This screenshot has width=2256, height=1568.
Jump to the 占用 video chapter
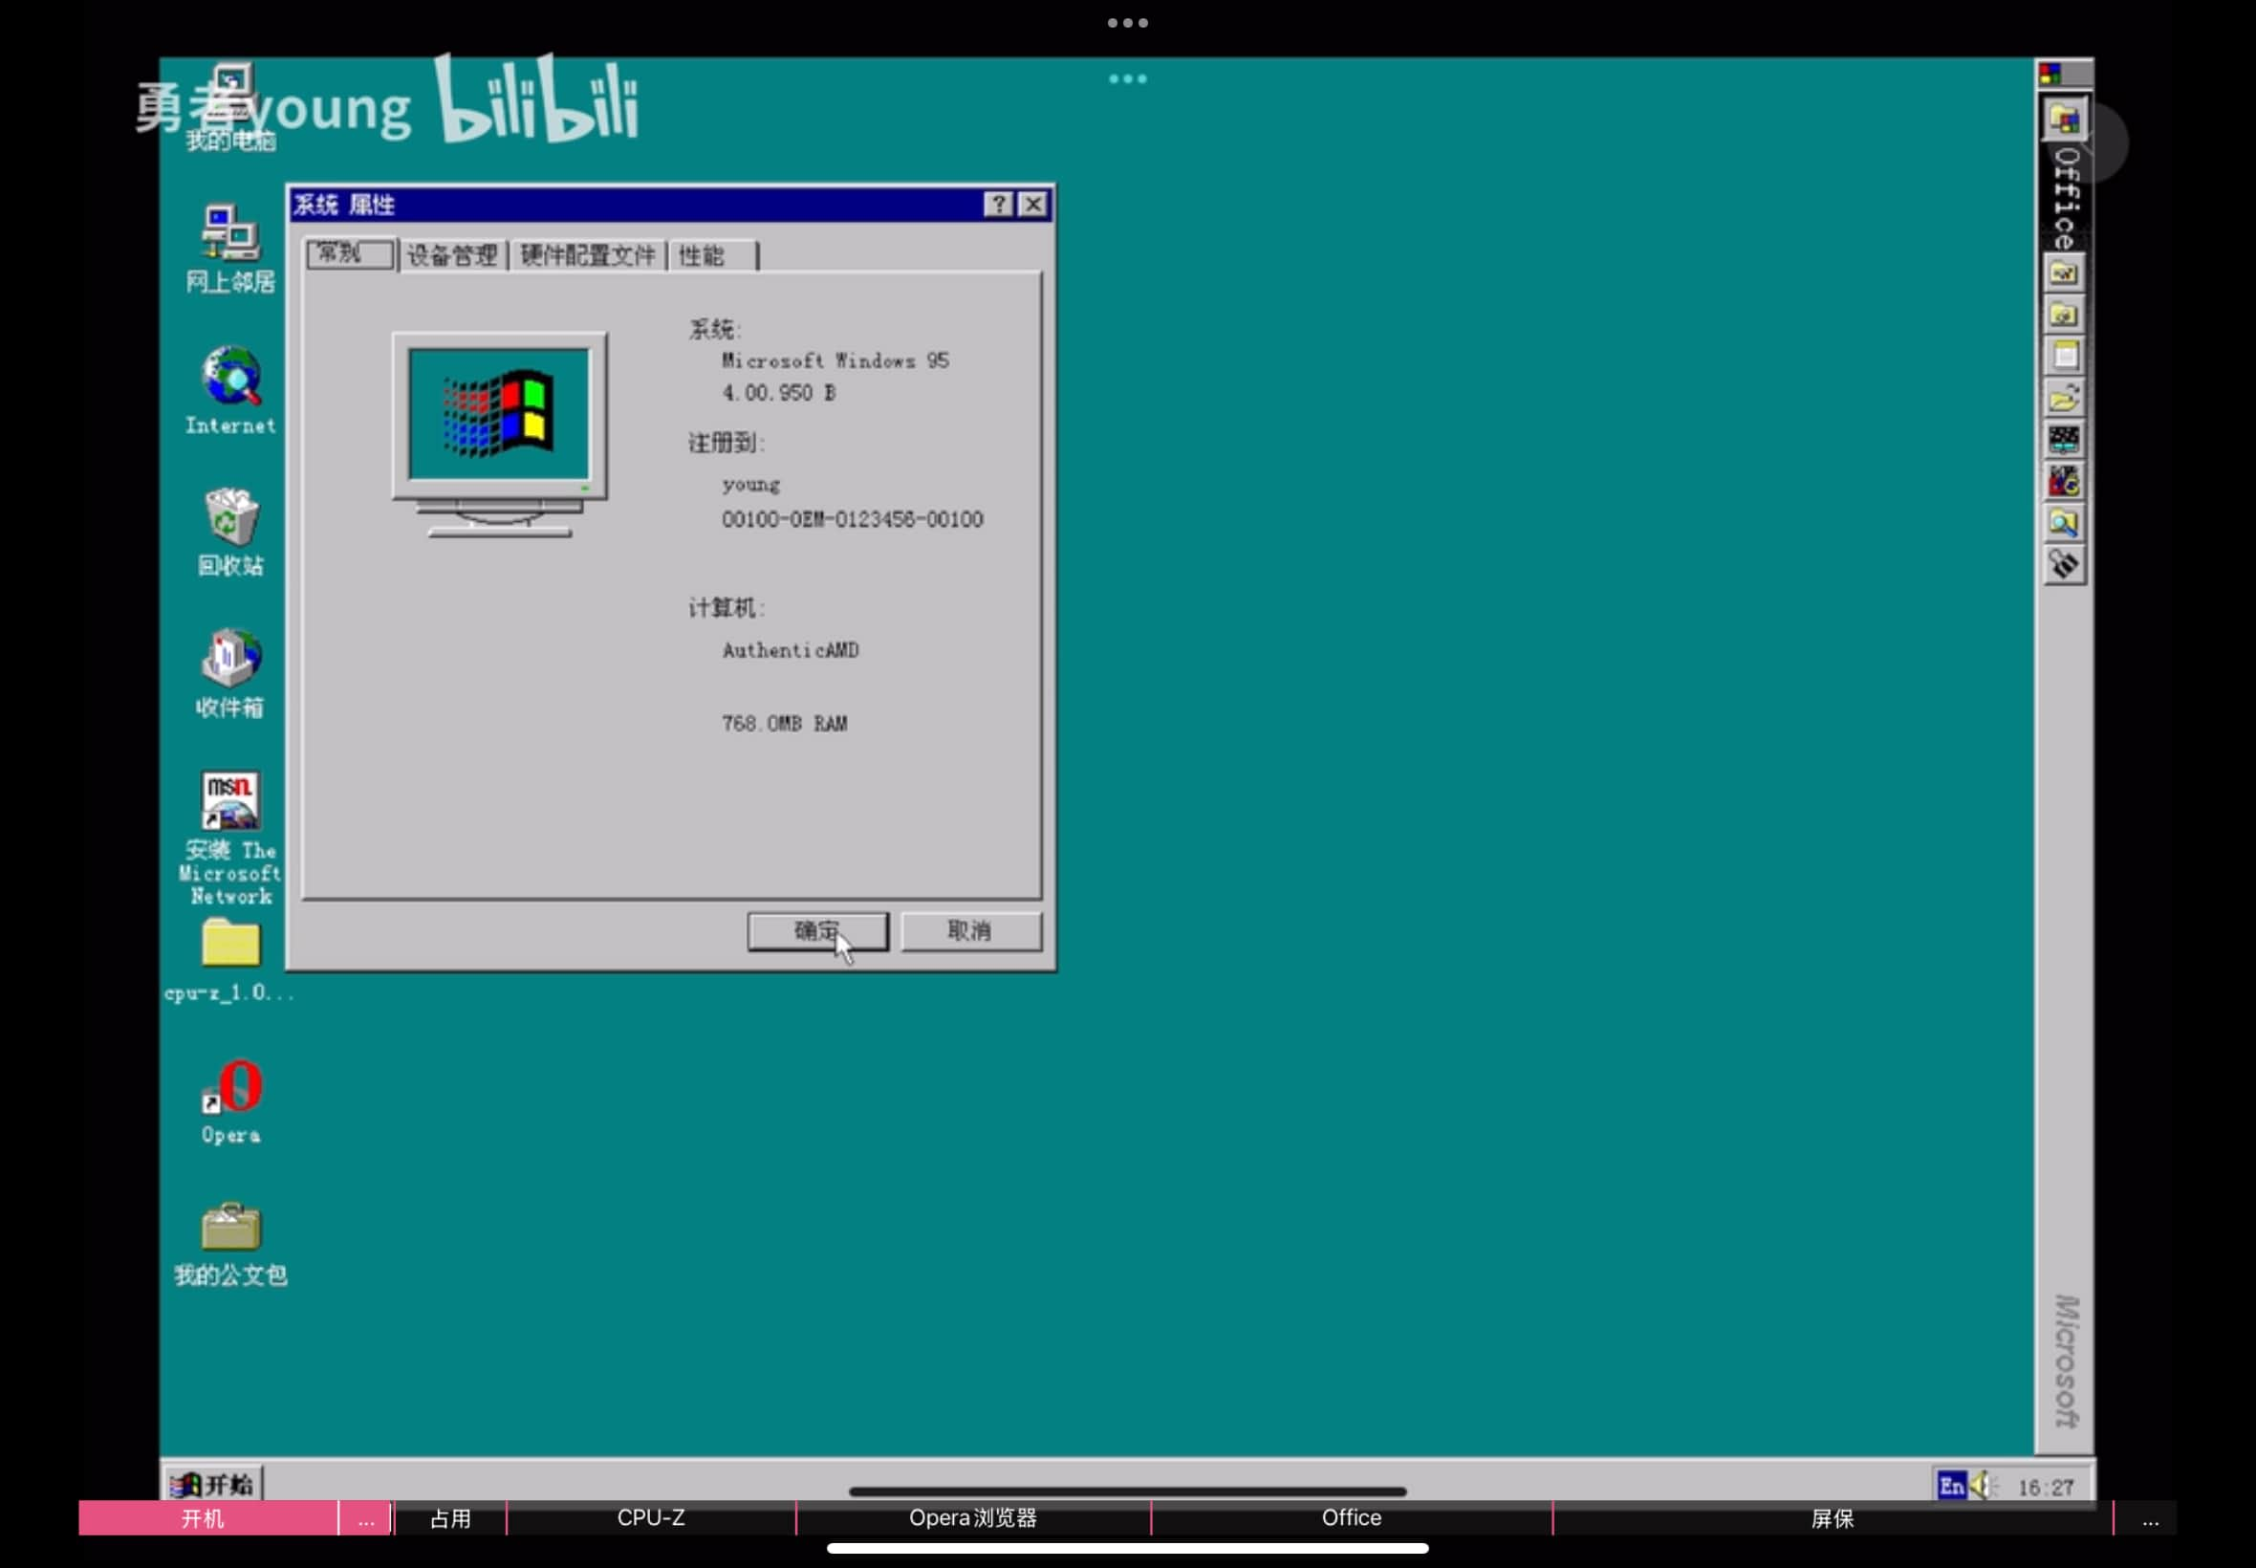[x=451, y=1518]
